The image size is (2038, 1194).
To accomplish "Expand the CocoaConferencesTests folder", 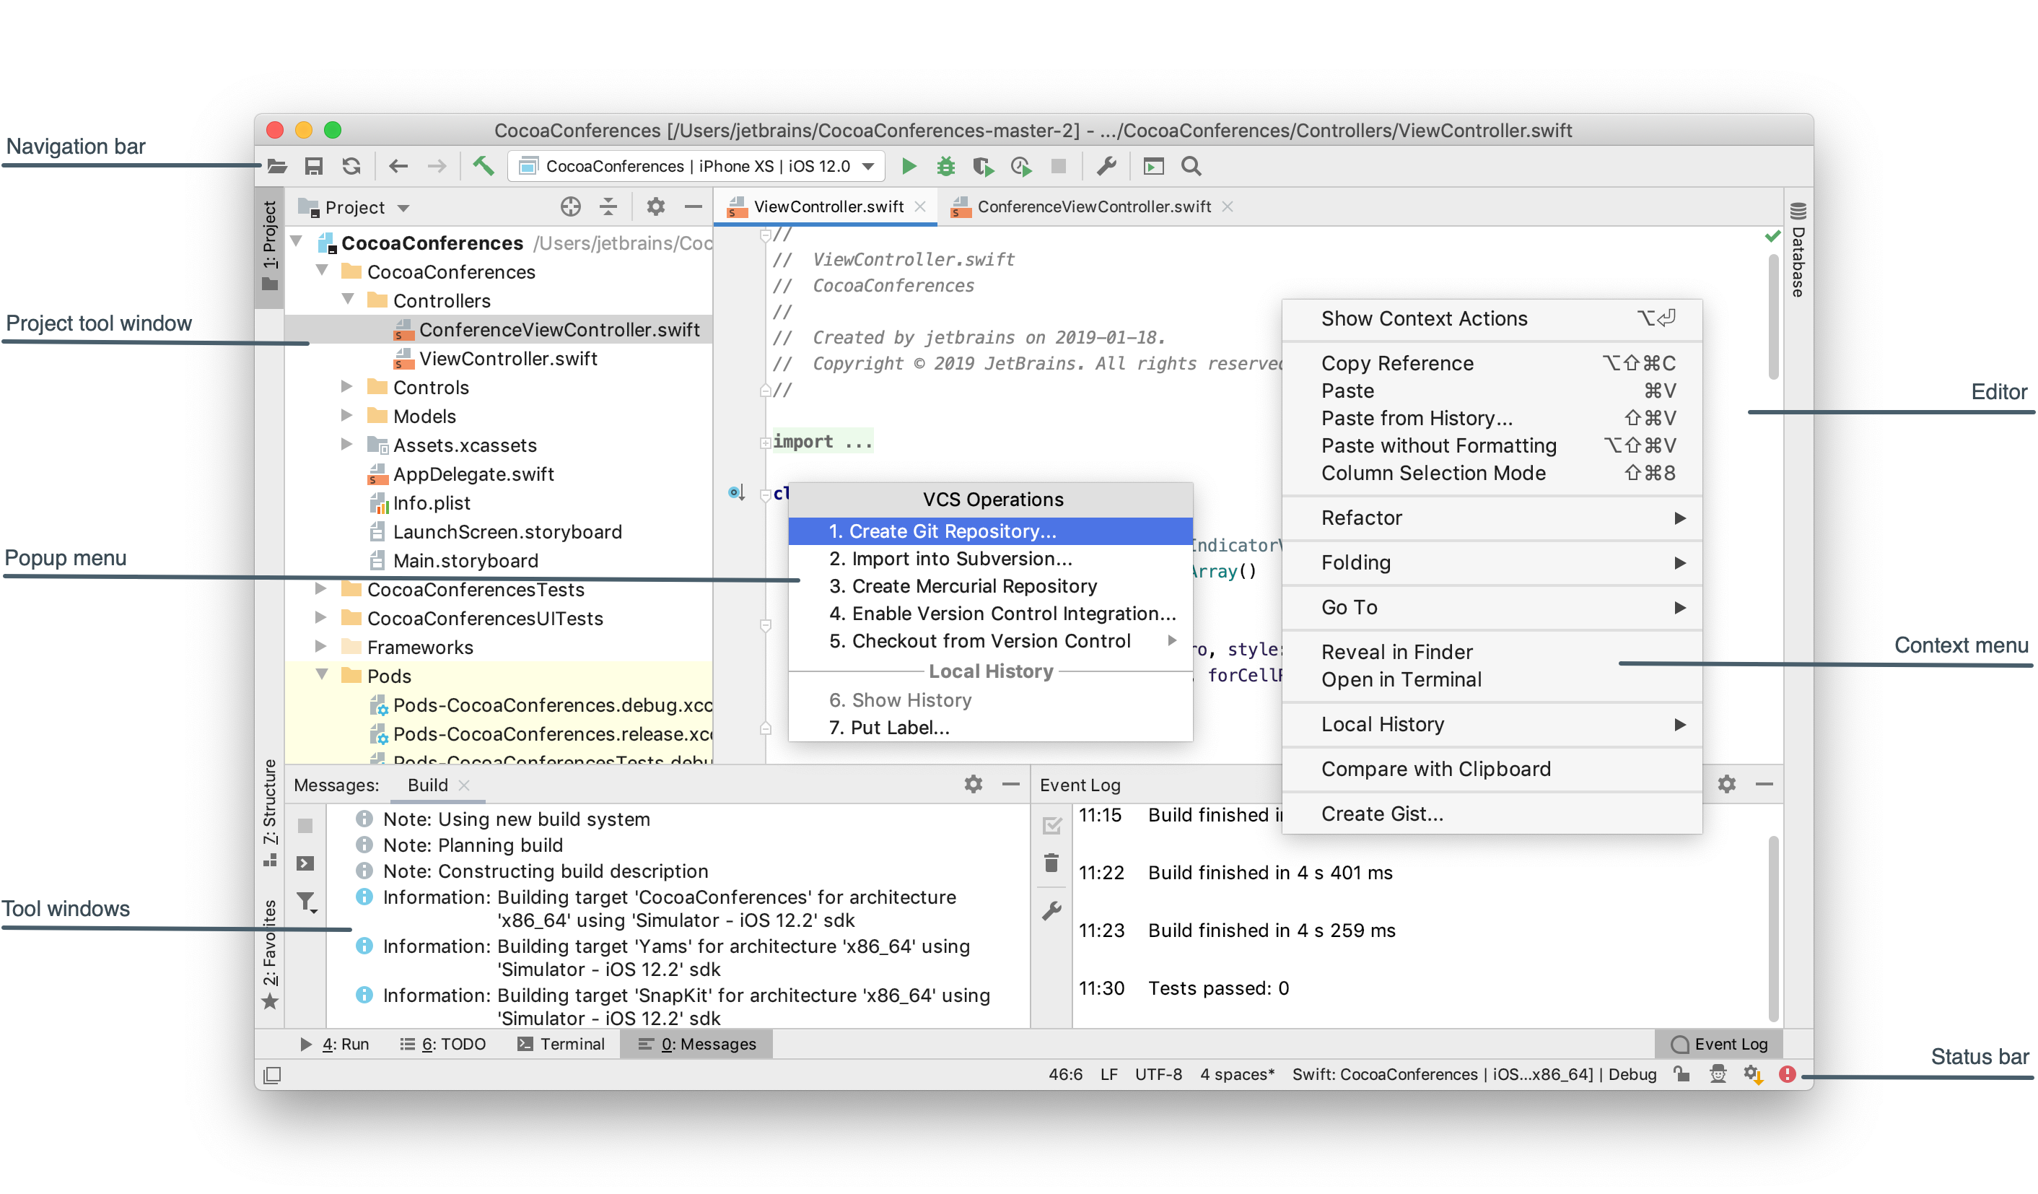I will (x=321, y=589).
